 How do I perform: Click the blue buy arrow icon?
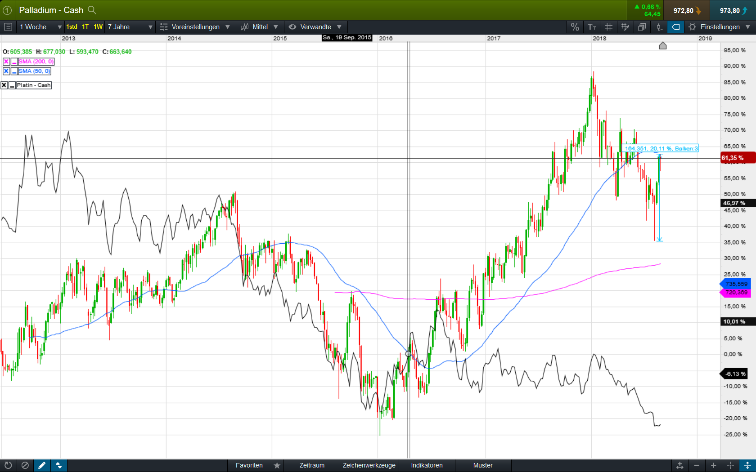coord(745,10)
